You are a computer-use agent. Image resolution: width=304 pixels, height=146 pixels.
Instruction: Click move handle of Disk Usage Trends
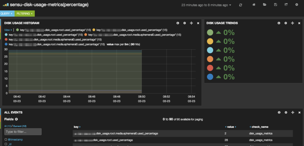tap(293, 23)
